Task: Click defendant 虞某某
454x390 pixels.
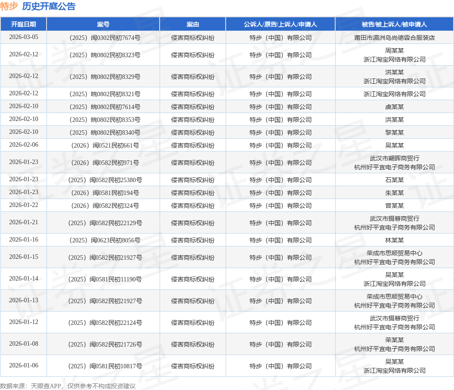Action: click(x=394, y=107)
